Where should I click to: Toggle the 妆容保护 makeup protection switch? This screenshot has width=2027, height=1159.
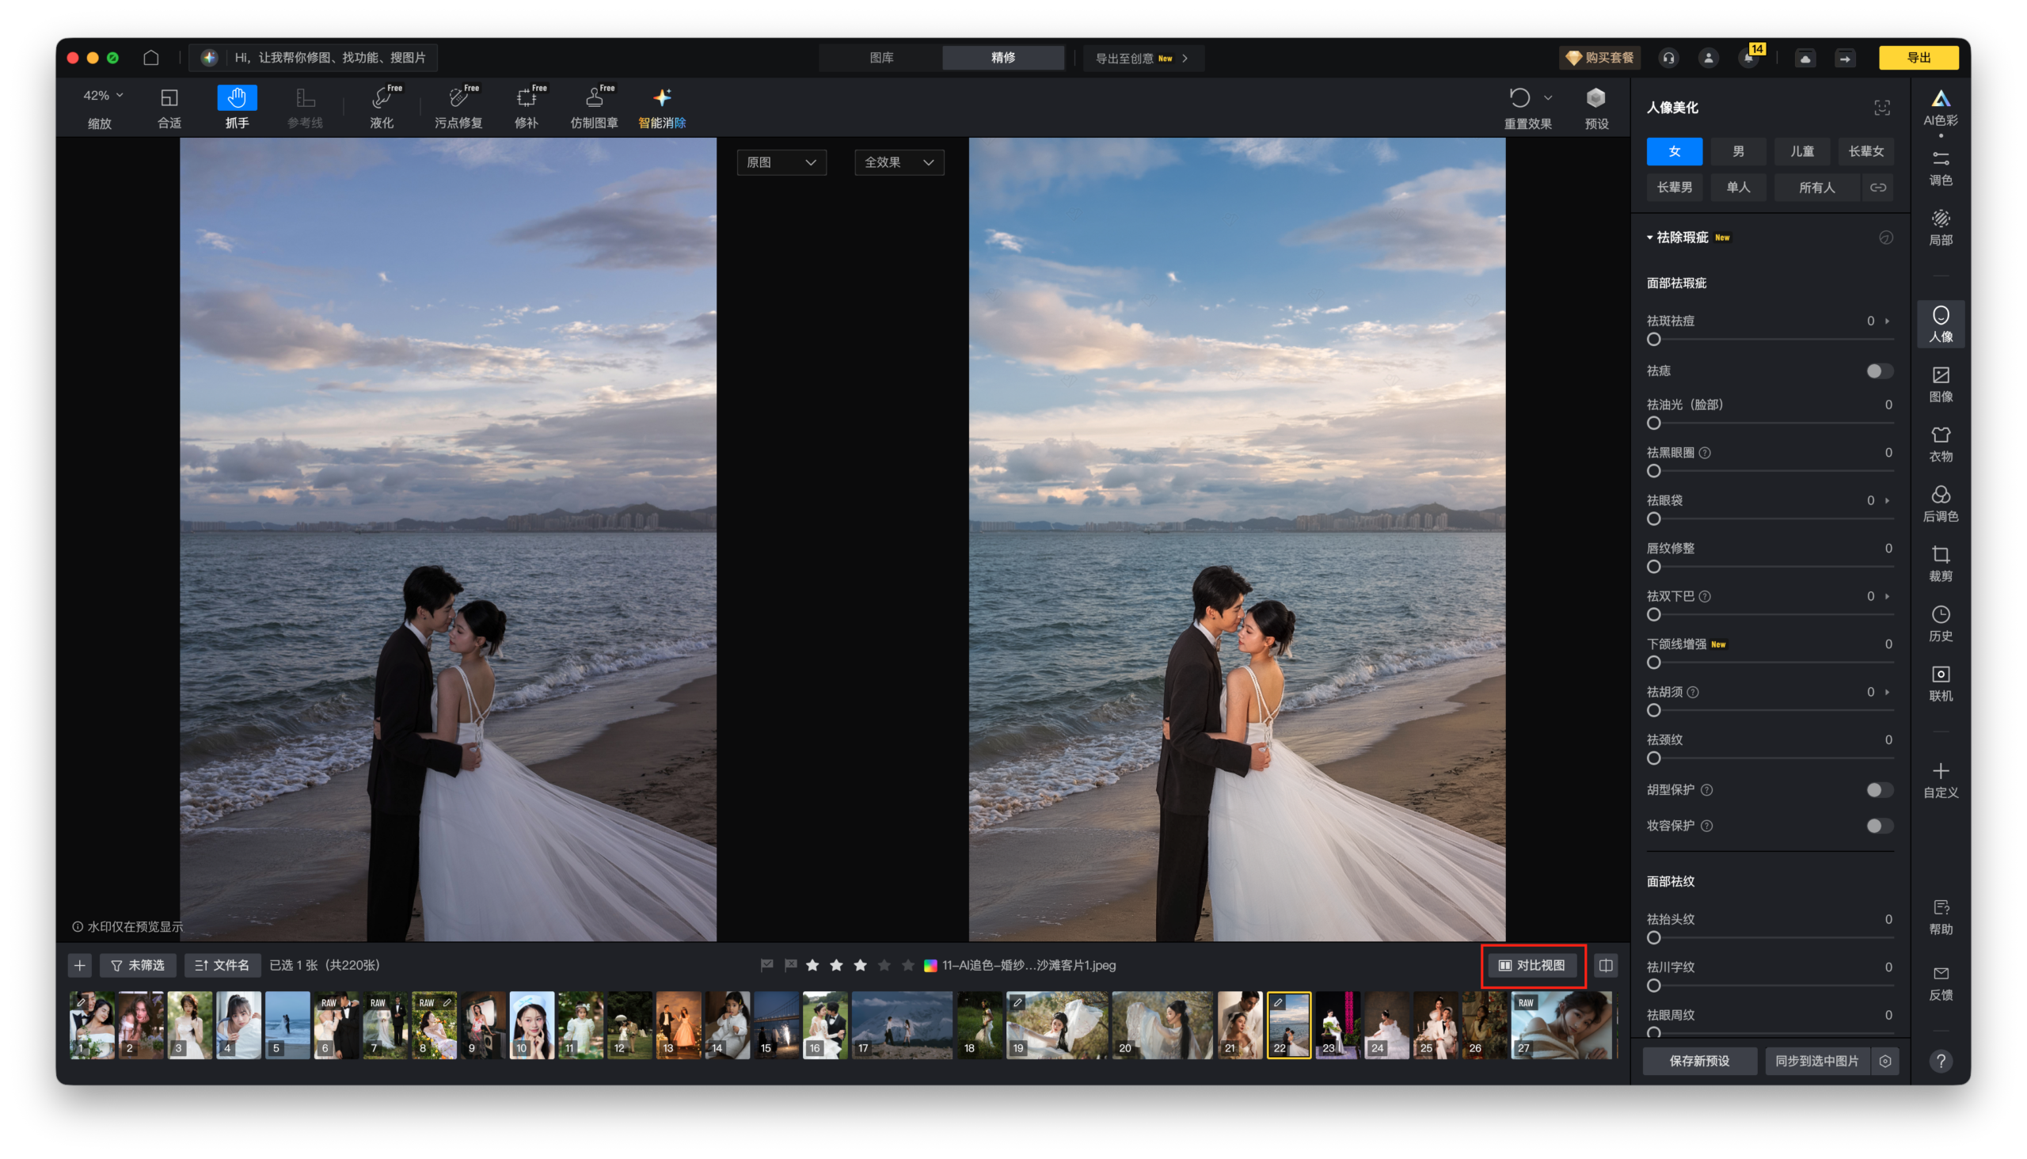tap(1879, 826)
